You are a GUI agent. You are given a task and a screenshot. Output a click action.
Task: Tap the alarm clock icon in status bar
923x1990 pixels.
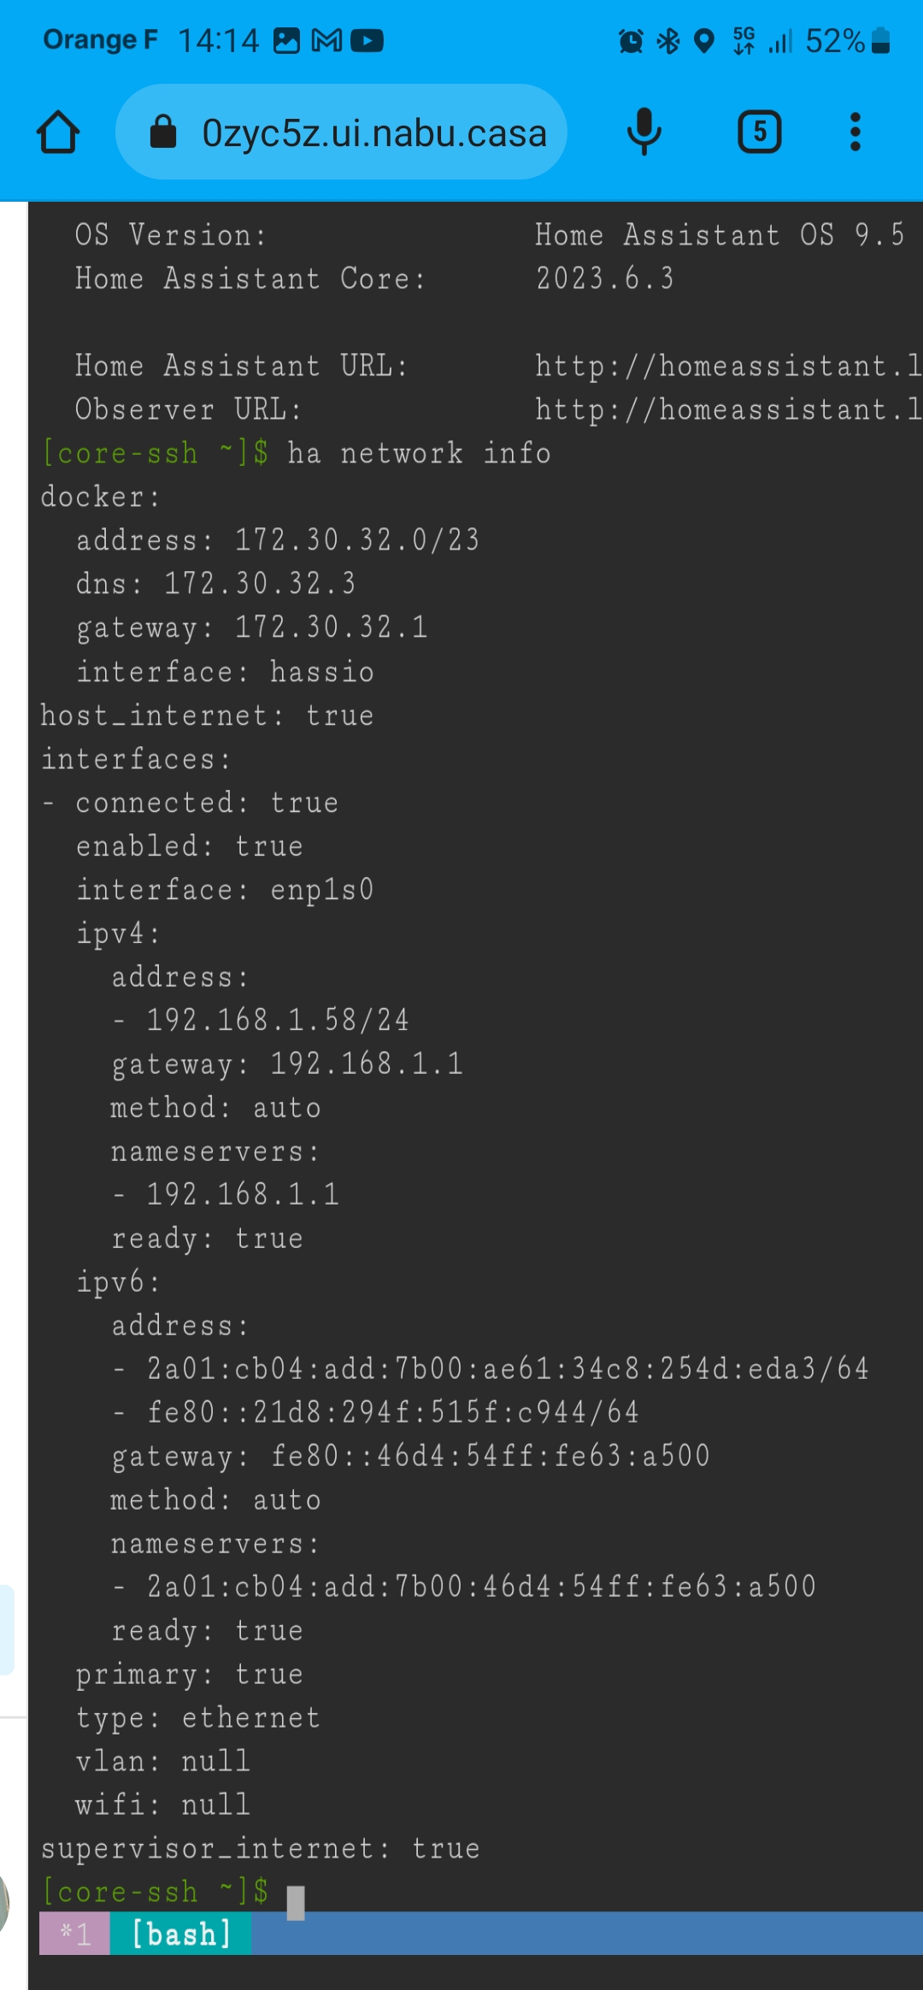(x=630, y=39)
